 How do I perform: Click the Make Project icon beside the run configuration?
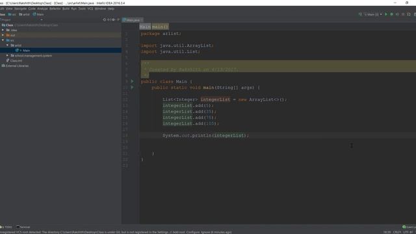coord(360,14)
